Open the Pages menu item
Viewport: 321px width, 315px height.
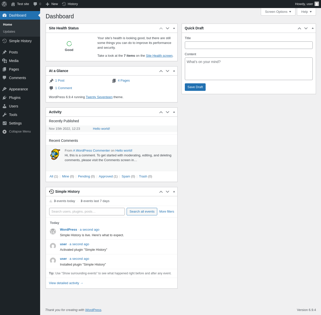click(x=20, y=69)
